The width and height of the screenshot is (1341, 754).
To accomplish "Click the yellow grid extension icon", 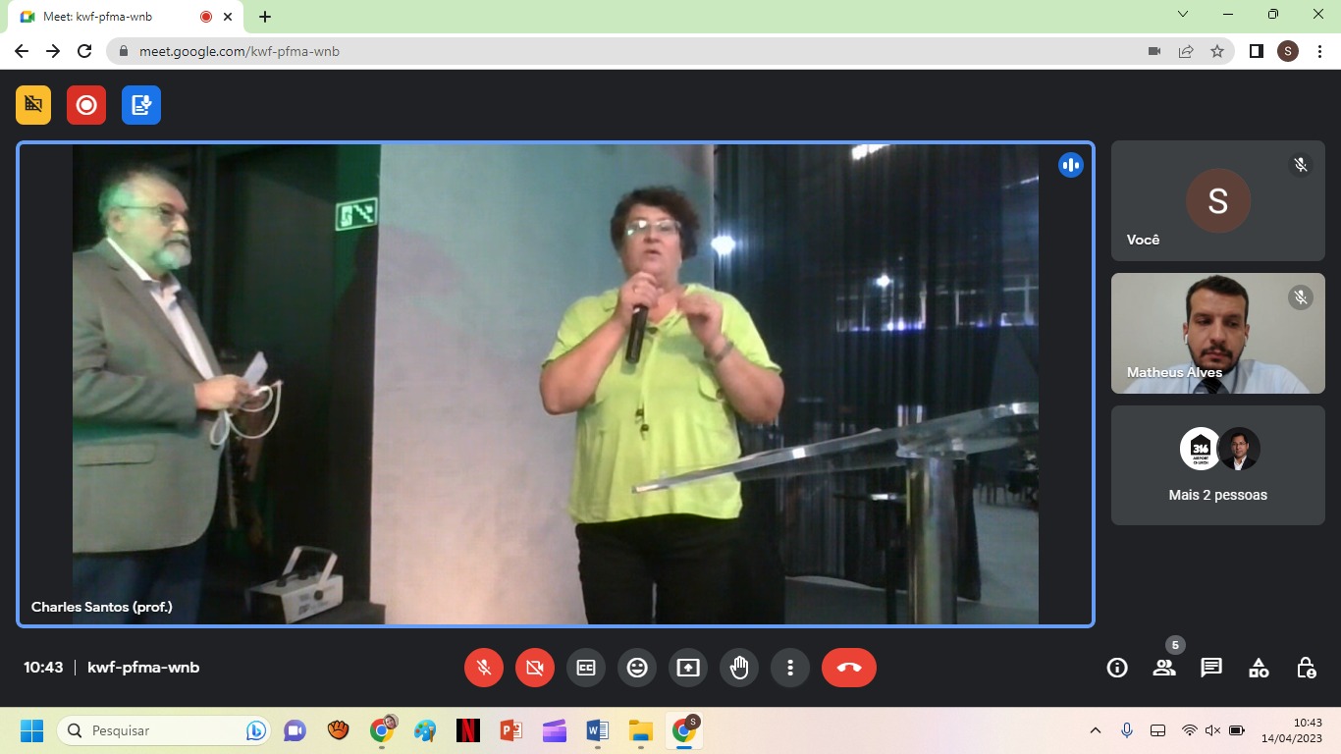I will pos(33,105).
